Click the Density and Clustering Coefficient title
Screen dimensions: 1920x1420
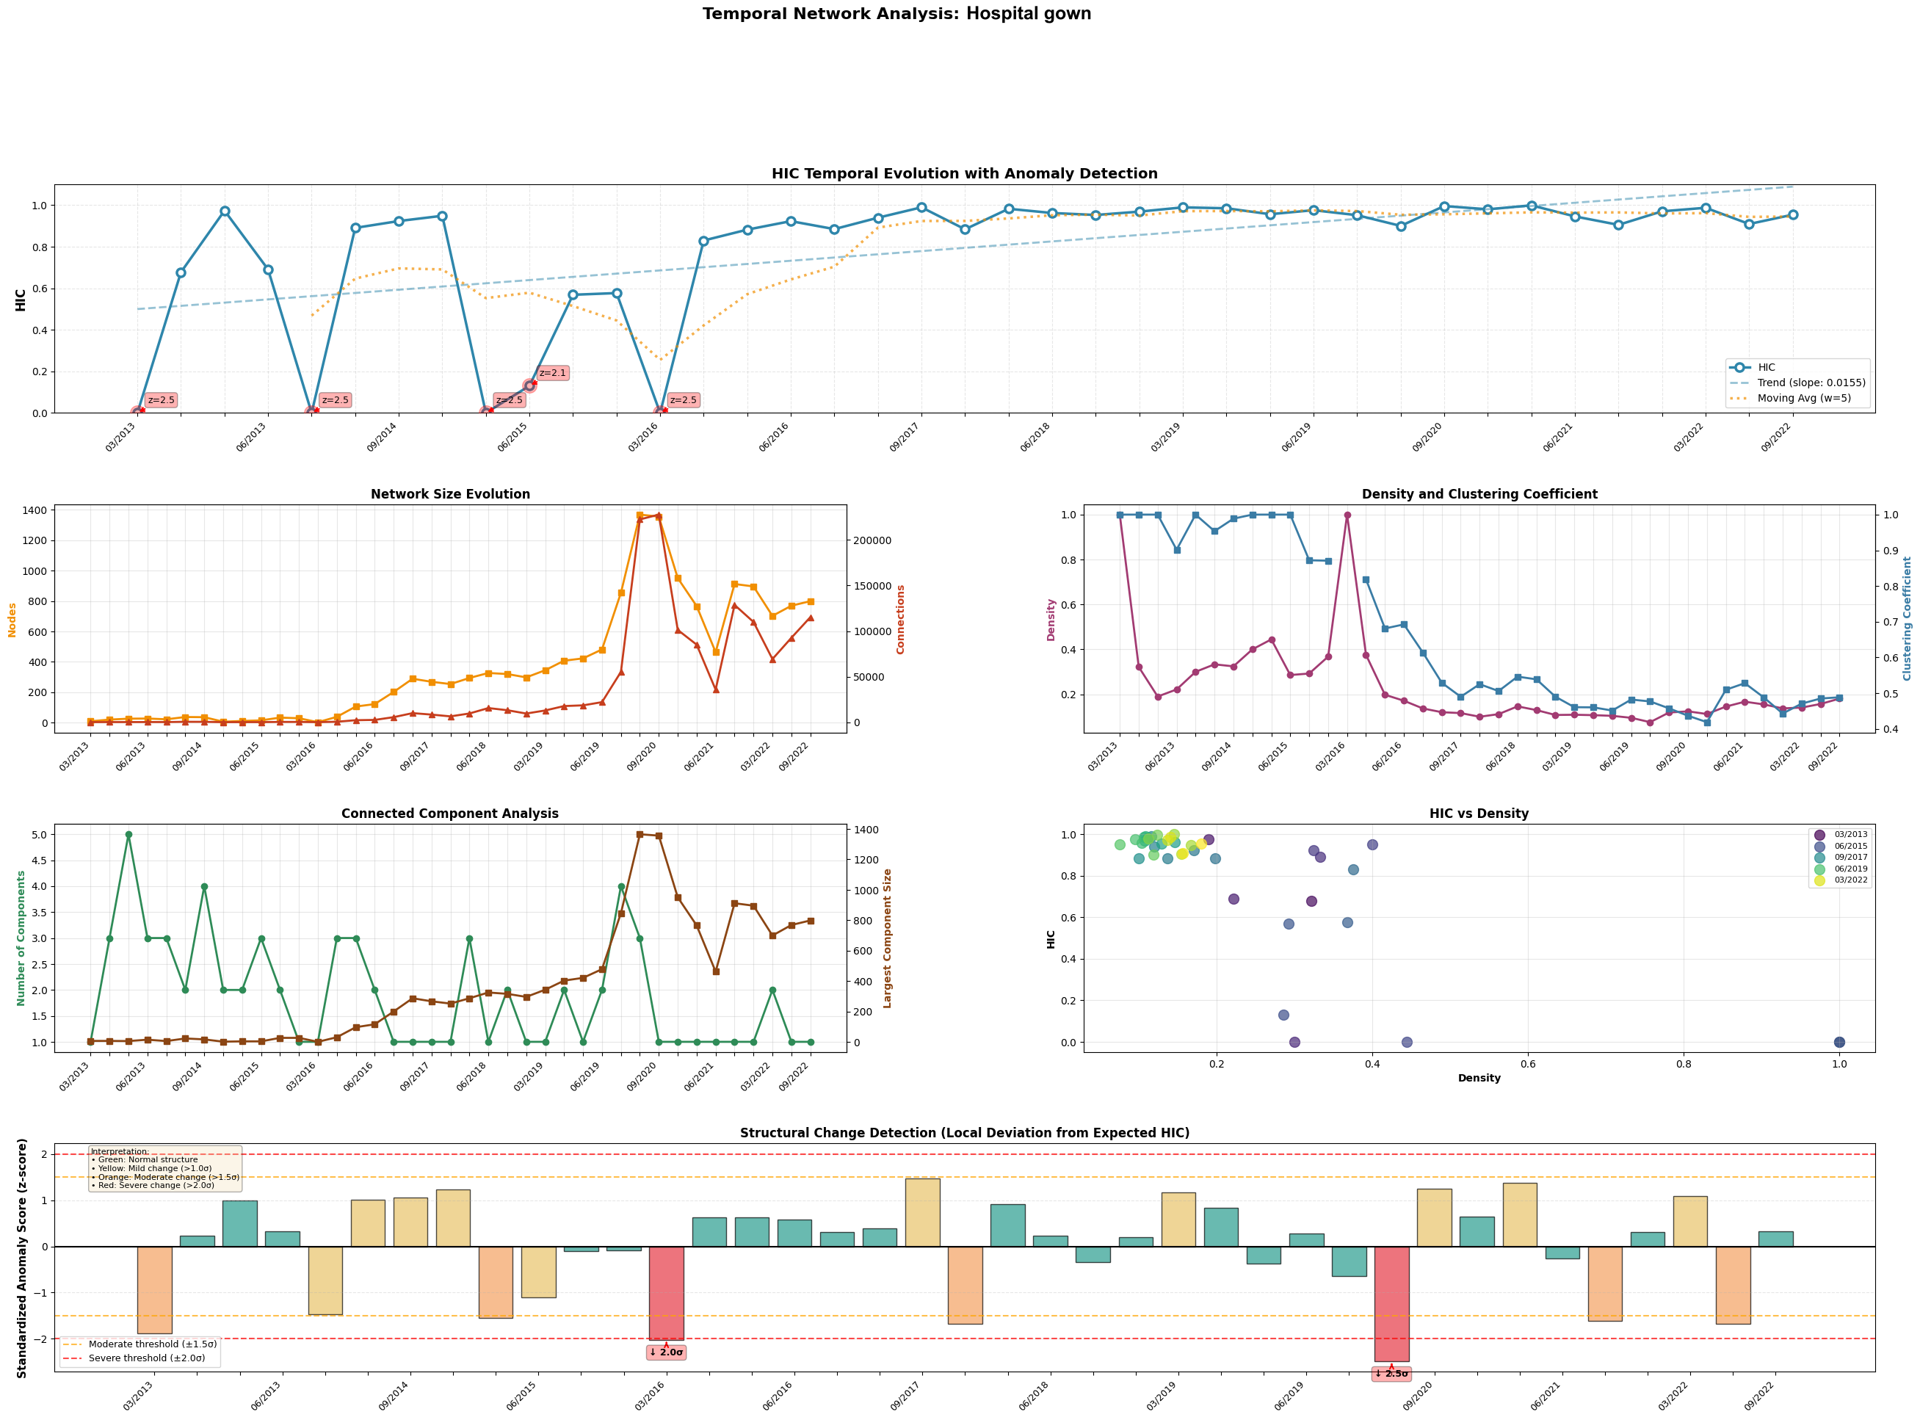[1479, 494]
